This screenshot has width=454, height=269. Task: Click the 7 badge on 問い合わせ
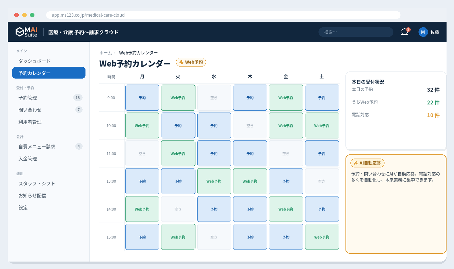[x=79, y=110]
